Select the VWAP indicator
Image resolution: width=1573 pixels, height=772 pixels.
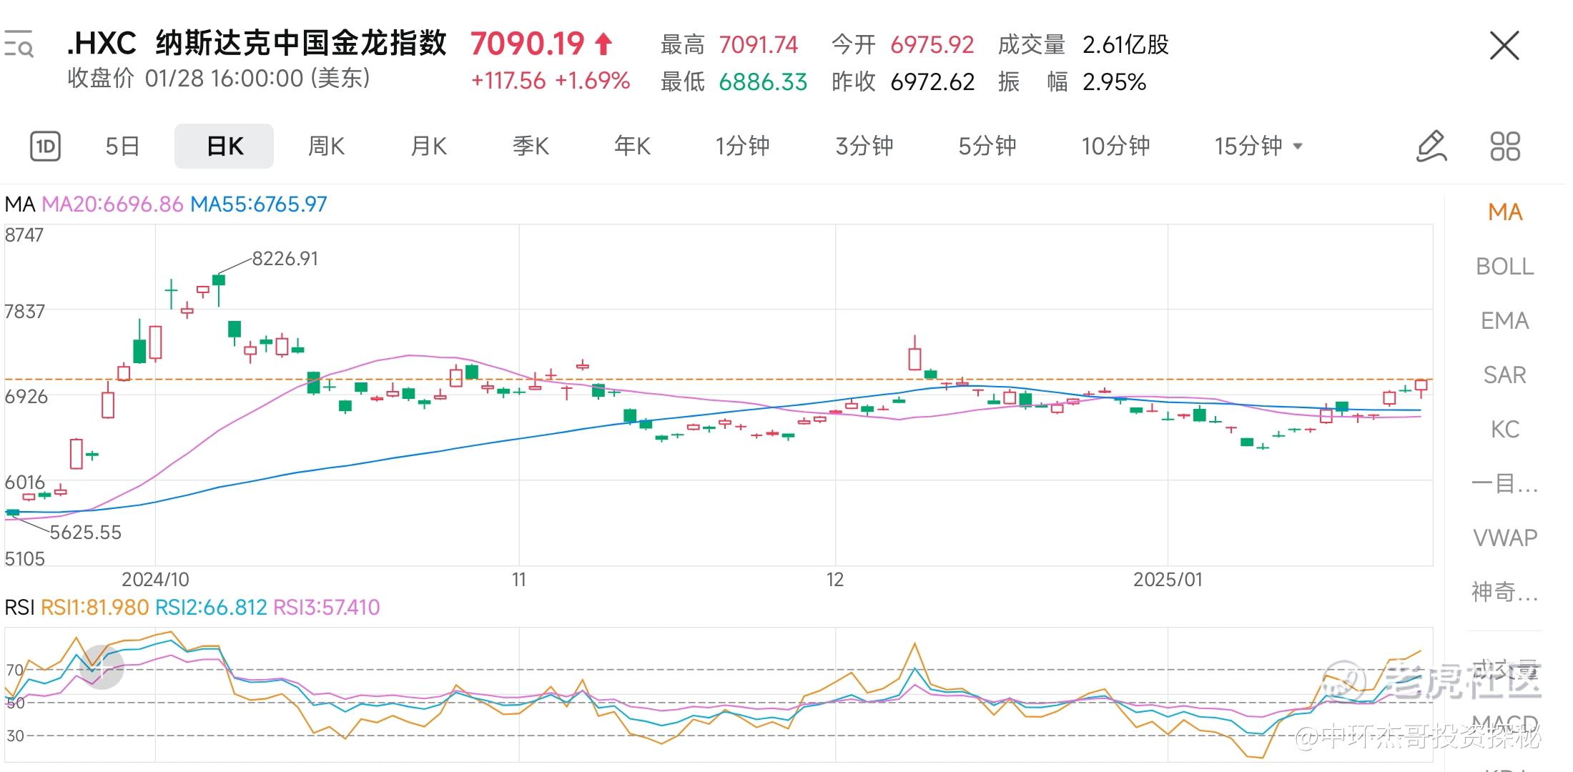click(x=1505, y=538)
